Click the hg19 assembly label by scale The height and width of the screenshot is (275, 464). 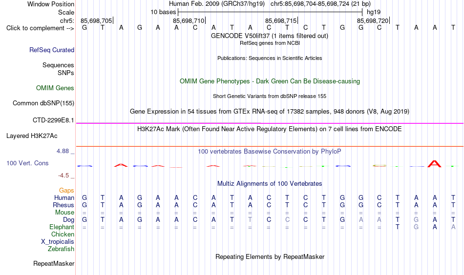click(374, 12)
